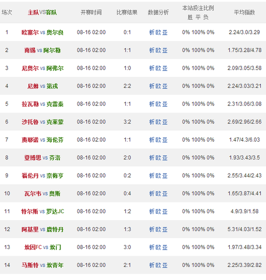Click the 比赛结果 column header
266x280 pixels.
tap(127, 12)
